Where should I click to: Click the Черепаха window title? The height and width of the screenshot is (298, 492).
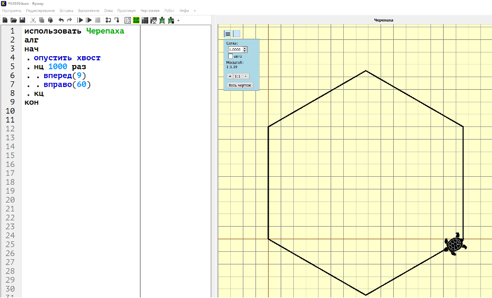383,20
